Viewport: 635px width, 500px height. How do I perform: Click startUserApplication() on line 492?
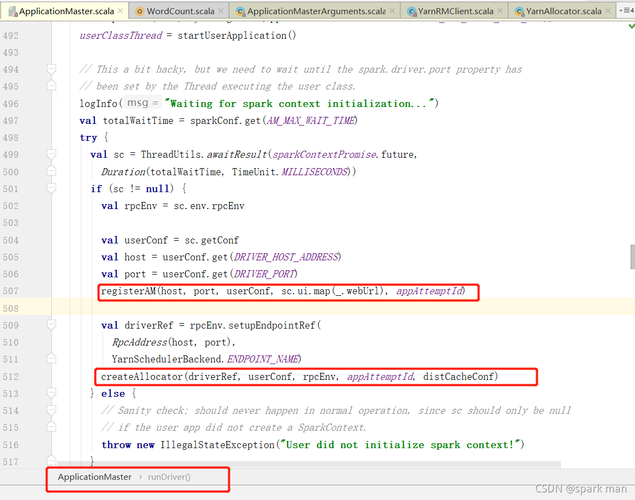coord(236,35)
